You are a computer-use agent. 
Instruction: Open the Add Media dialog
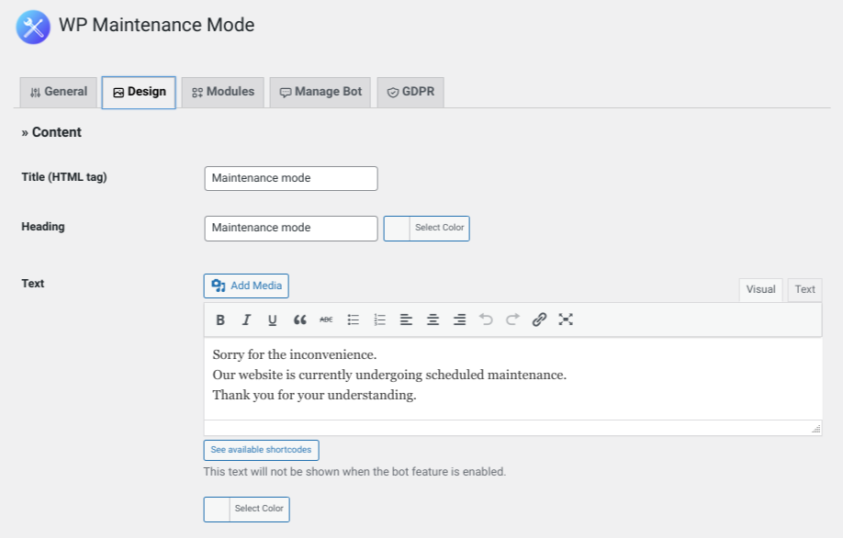[x=245, y=286]
